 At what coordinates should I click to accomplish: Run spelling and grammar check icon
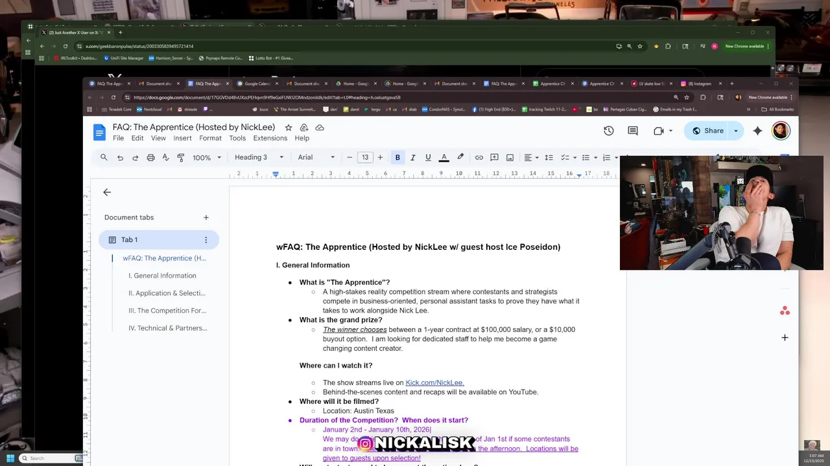tap(165, 157)
